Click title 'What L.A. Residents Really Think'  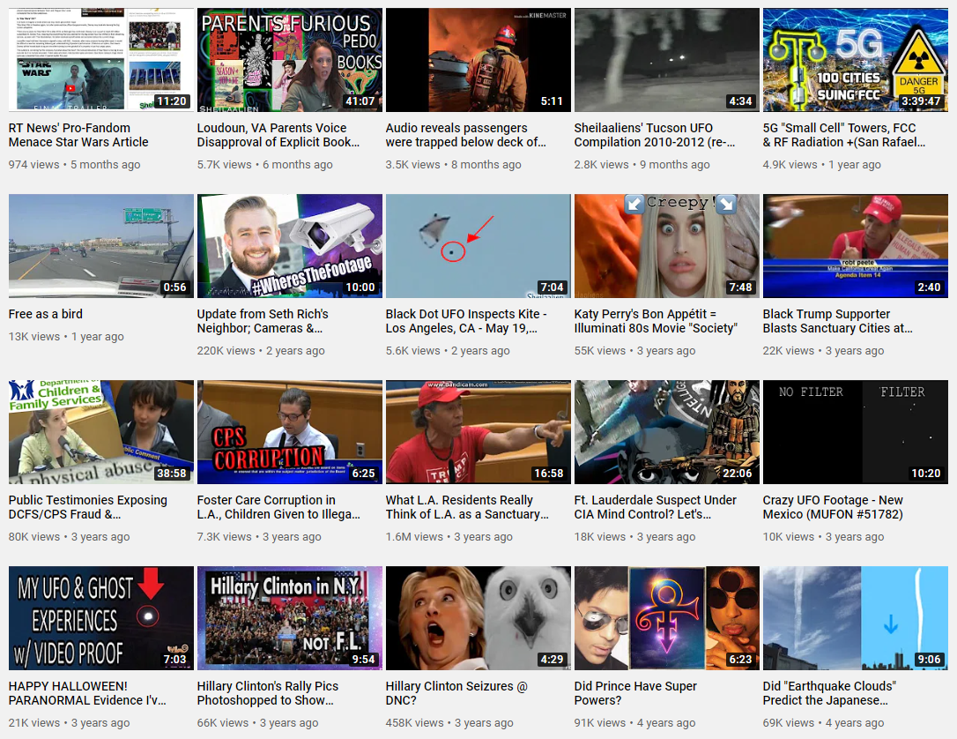[467, 507]
